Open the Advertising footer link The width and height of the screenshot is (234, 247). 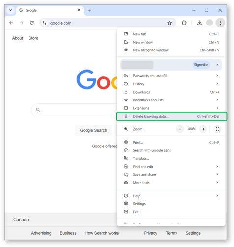pos(41,233)
